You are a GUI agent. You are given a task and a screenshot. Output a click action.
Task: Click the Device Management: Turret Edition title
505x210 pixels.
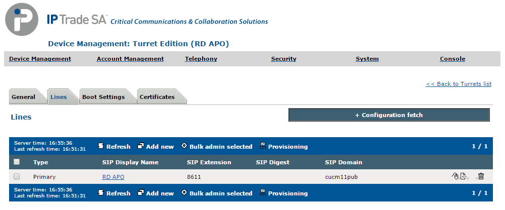coord(139,44)
